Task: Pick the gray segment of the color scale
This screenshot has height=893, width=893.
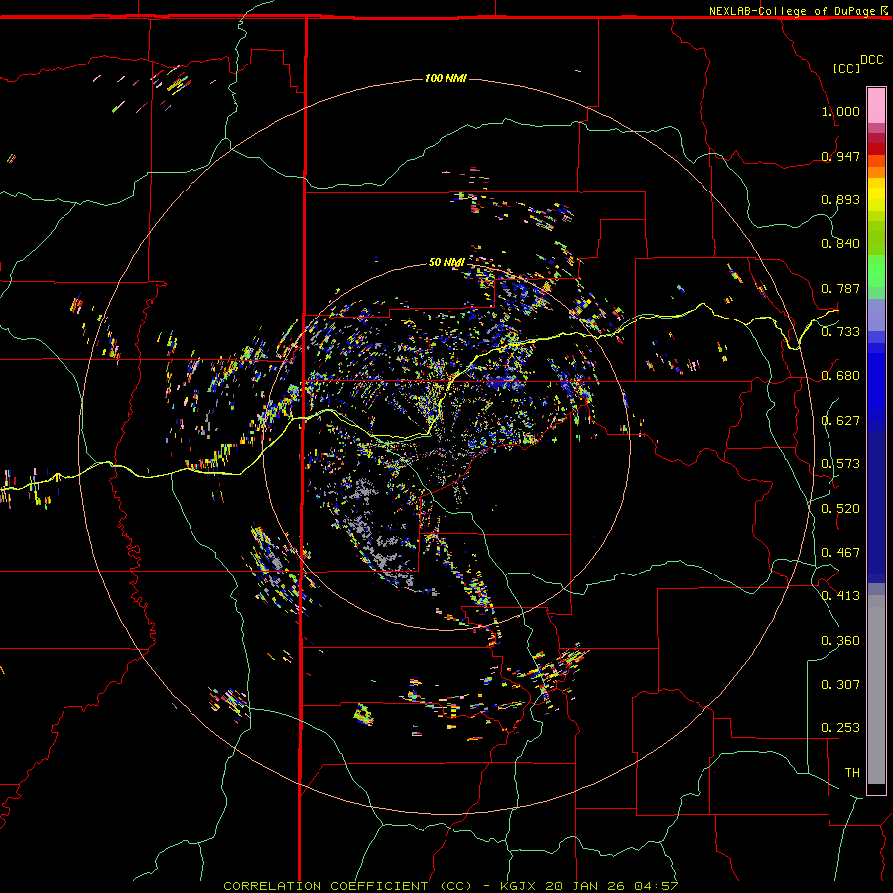Action: (x=876, y=690)
